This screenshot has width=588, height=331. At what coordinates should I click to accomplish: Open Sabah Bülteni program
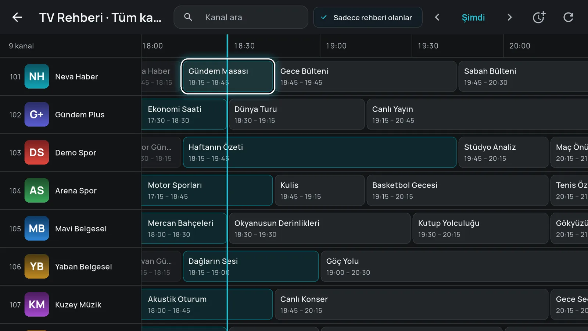[523, 76]
